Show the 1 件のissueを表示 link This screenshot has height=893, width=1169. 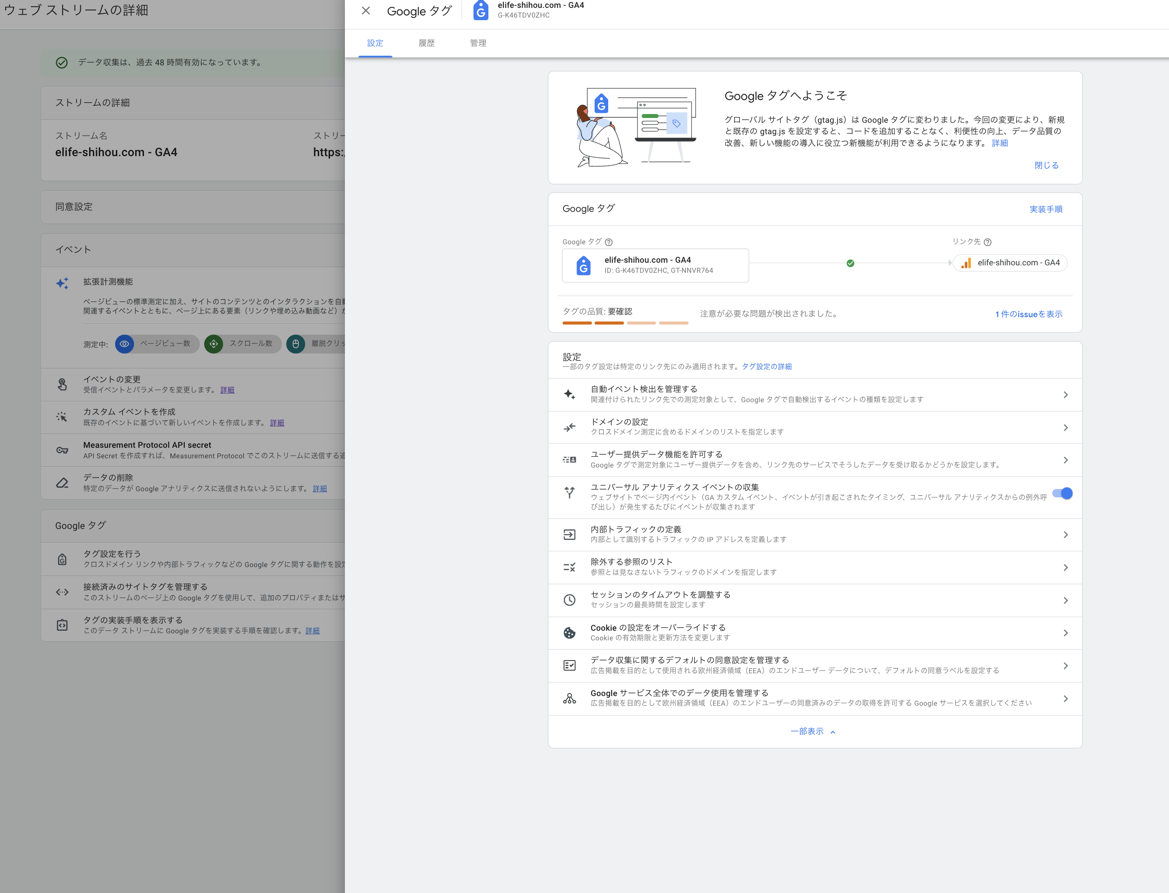(1029, 314)
